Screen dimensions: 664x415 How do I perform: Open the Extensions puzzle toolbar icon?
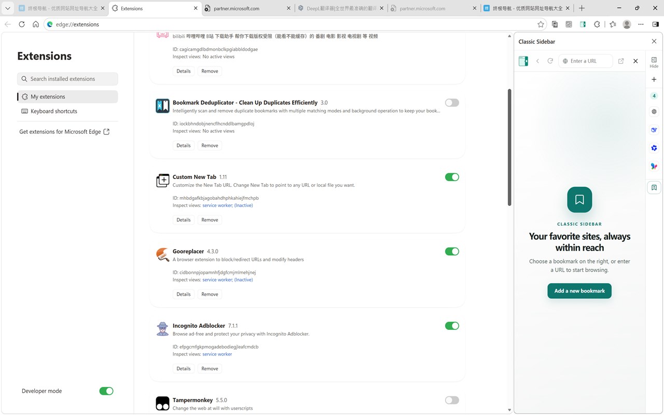(x=597, y=24)
